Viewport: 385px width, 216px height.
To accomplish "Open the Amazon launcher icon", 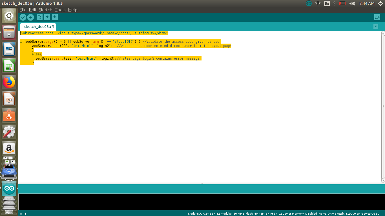I will 9,148.
